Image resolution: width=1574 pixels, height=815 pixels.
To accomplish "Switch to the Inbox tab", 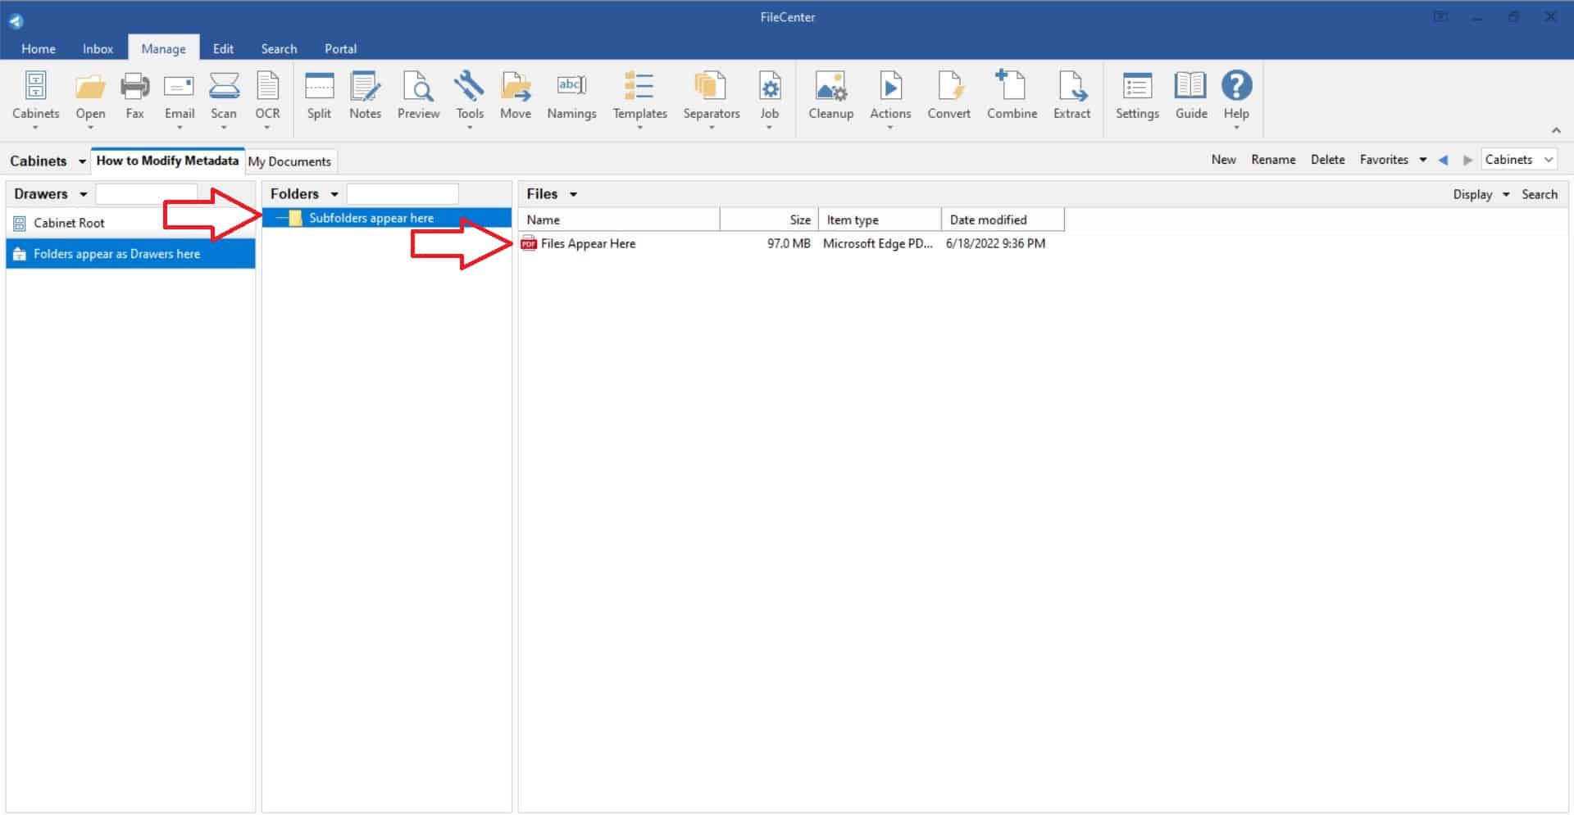I will click(98, 48).
